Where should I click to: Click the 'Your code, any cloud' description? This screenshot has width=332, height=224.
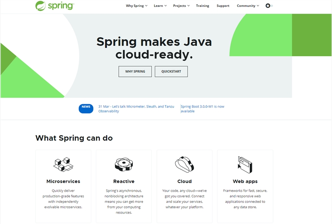point(184,199)
